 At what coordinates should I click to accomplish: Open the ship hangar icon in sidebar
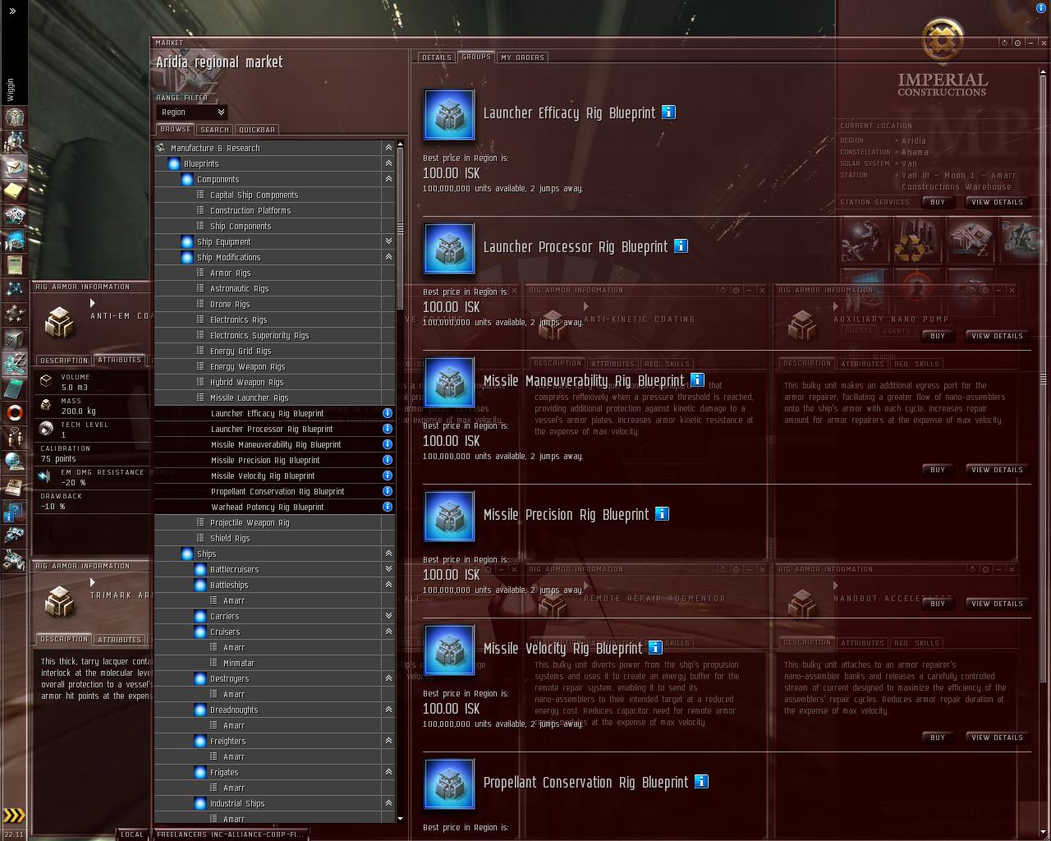click(14, 537)
